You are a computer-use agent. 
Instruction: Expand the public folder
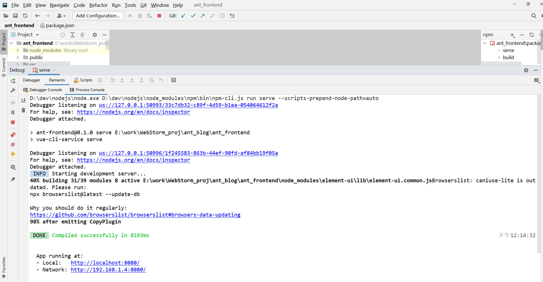(x=18, y=57)
